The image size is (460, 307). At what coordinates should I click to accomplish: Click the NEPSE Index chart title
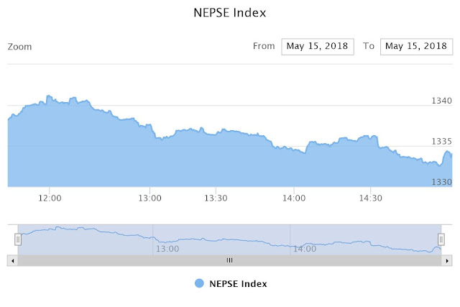point(230,13)
